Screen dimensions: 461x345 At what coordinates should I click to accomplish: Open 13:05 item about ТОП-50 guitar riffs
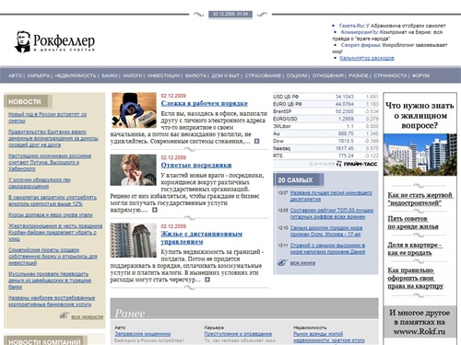[x=332, y=213]
